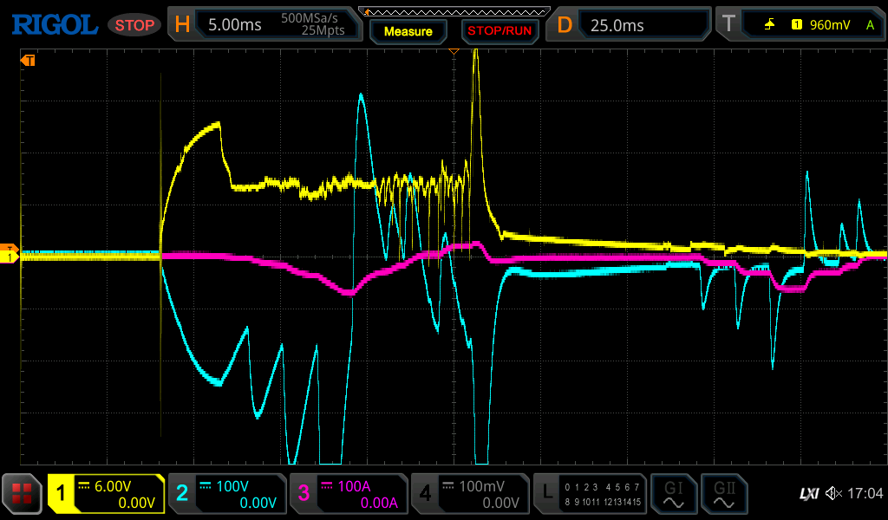Open the function navigation menu icon
Image resolution: width=888 pixels, height=520 pixels.
point(22,494)
